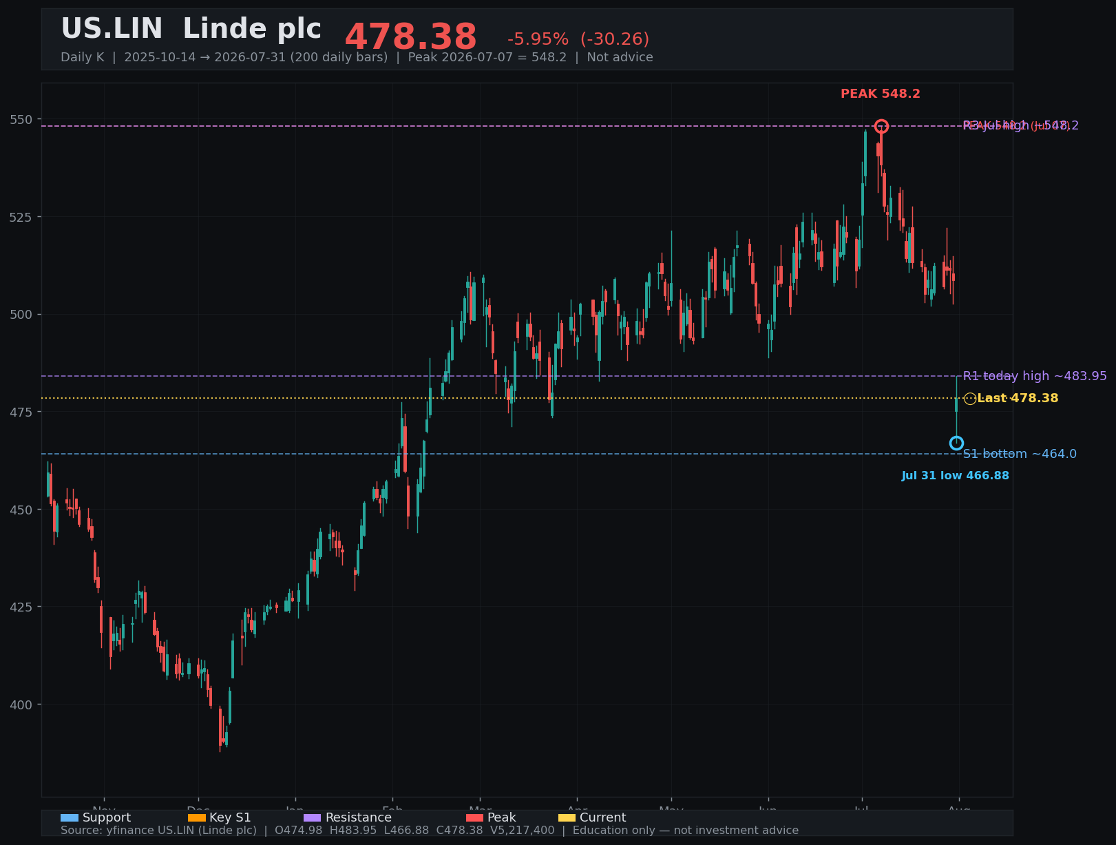Click "Education only — not investment advice" footer text
The image size is (1116, 845).
686,831
